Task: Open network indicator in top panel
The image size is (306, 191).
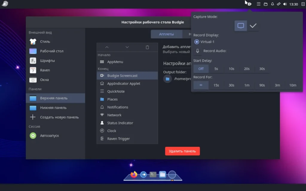Action: pos(279,4)
